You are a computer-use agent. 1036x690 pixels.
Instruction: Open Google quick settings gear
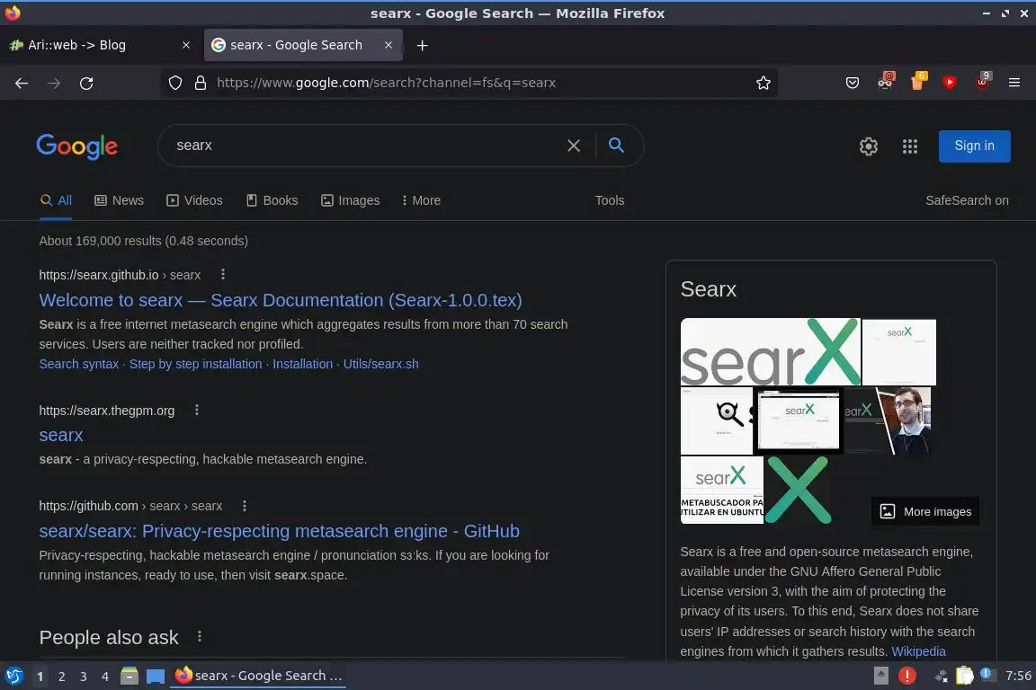click(868, 146)
